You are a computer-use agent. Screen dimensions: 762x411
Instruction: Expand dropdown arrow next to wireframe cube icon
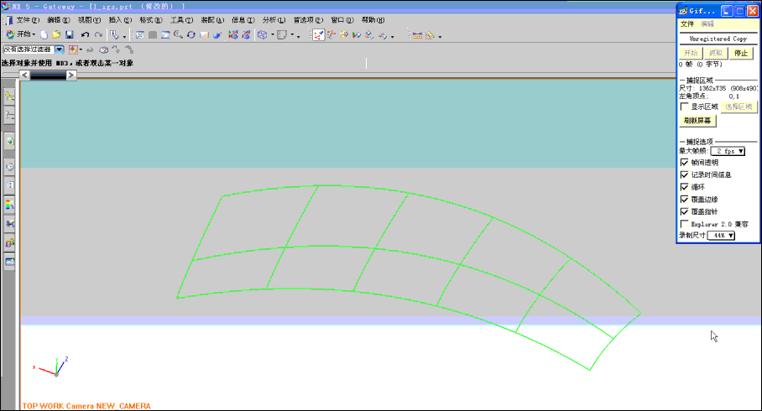coord(272,35)
